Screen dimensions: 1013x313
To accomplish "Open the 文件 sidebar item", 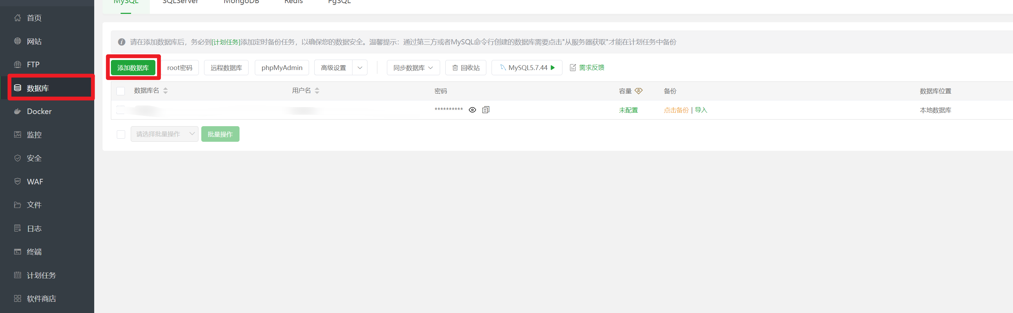I will [47, 205].
